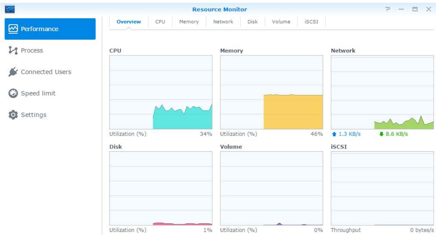Open the Memory tab
This screenshot has height=235, width=436.
189,22
